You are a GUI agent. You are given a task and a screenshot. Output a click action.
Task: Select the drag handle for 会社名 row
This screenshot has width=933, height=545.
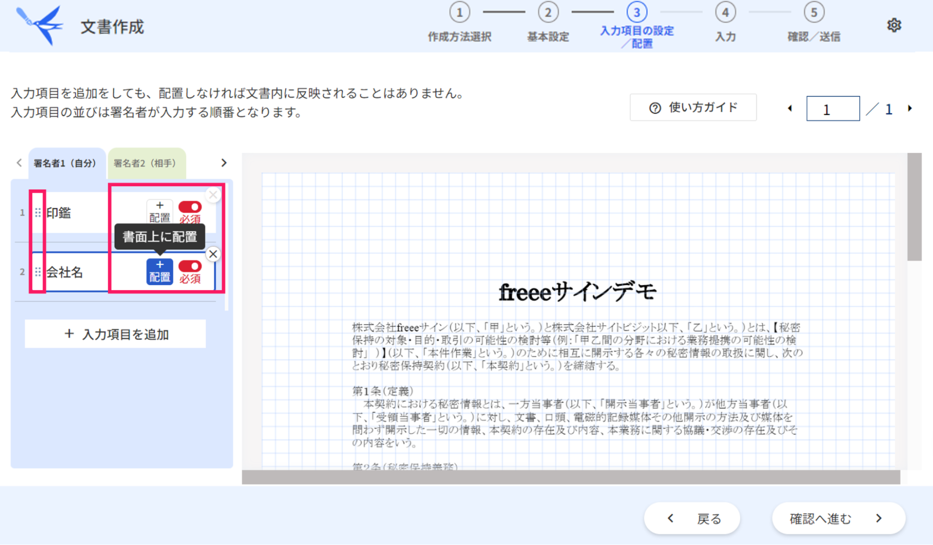(x=38, y=272)
